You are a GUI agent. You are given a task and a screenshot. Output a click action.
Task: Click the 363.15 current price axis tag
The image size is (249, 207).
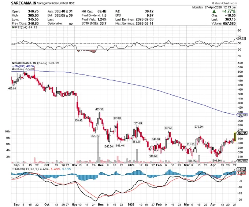point(242,133)
